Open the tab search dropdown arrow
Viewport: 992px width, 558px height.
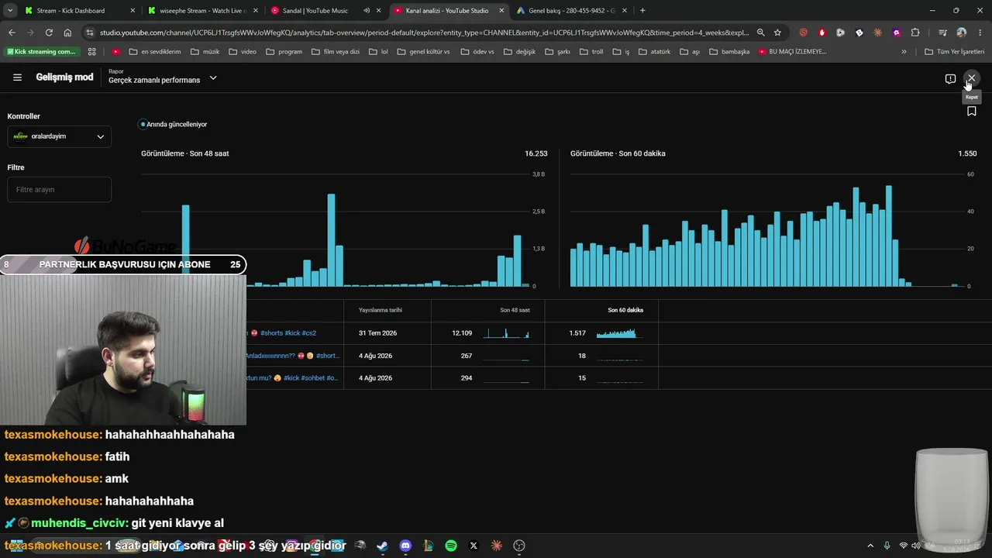click(x=10, y=11)
